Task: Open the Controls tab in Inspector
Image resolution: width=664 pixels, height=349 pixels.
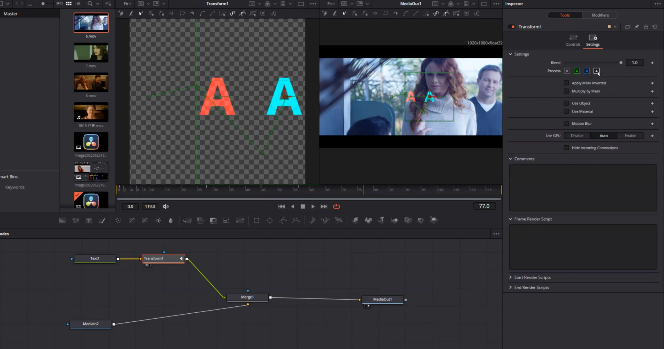Action: (x=573, y=40)
